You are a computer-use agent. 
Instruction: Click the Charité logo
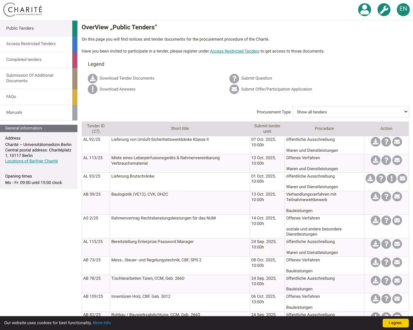pyautogui.click(x=23, y=10)
